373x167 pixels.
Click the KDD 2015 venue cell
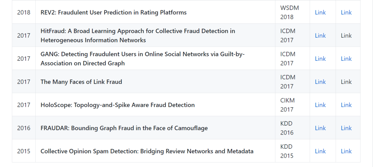[287, 151]
